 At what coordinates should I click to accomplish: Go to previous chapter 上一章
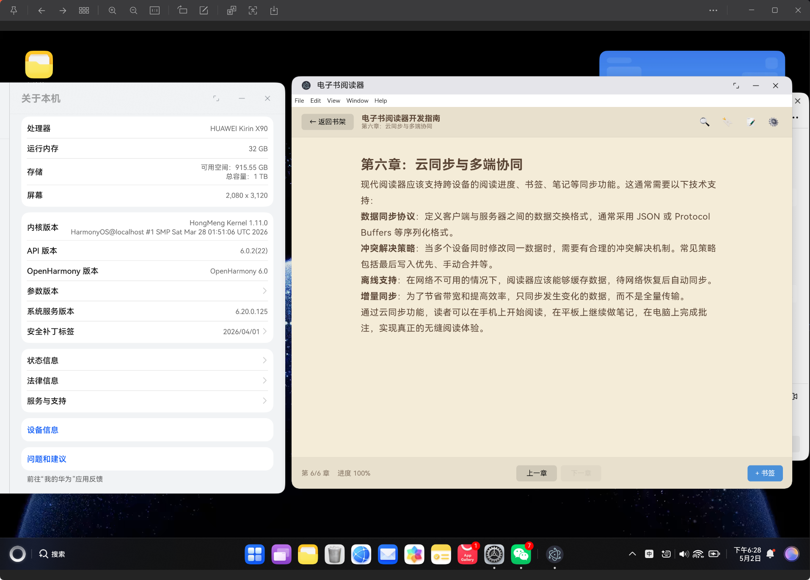click(x=536, y=473)
